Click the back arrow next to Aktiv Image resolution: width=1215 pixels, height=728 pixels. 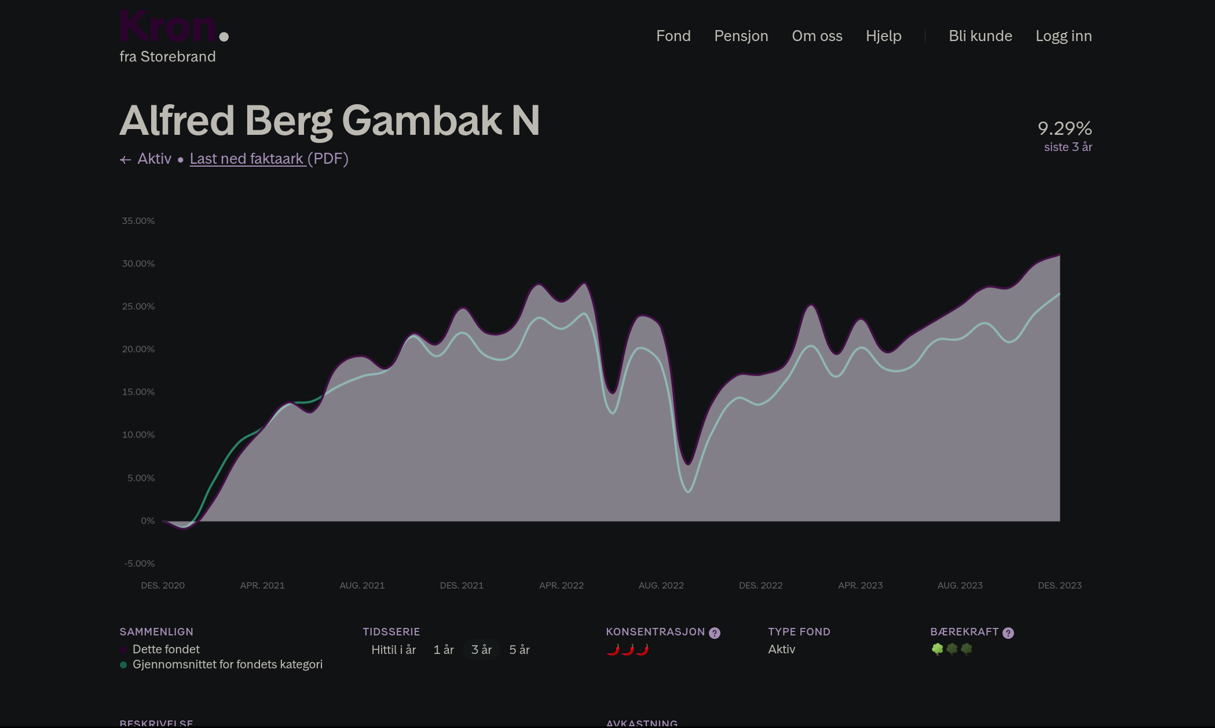click(x=125, y=160)
